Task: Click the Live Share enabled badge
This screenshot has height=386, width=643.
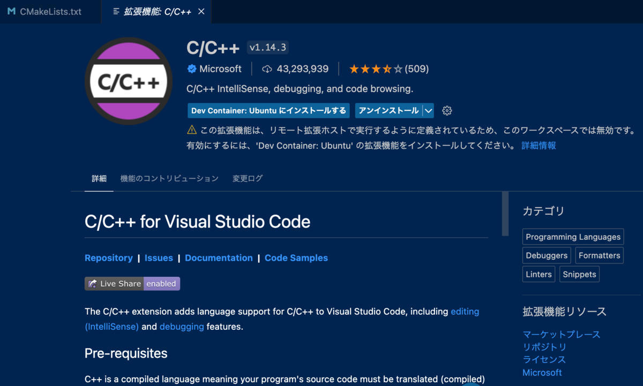Action: (132, 284)
